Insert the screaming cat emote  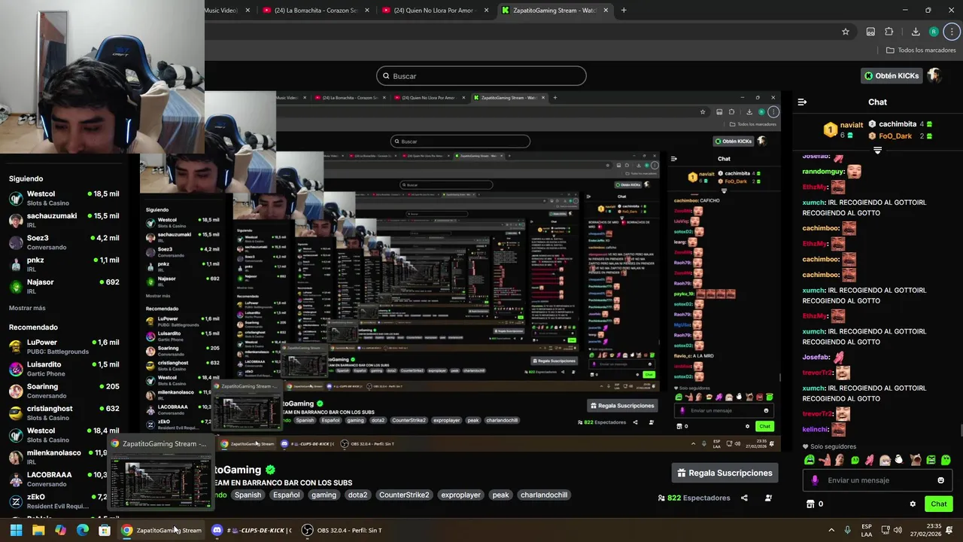coord(915,460)
